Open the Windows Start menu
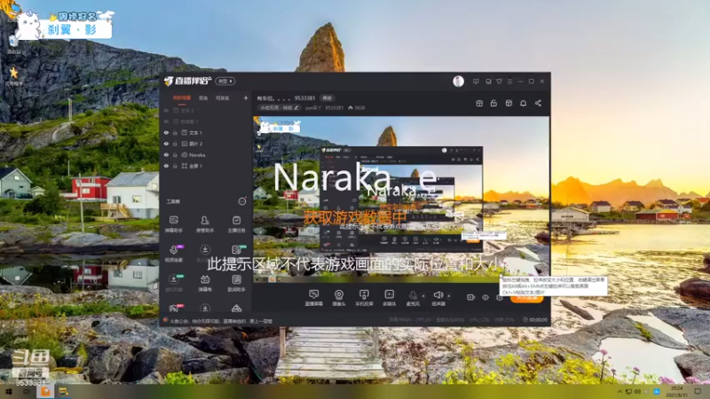The height and width of the screenshot is (399, 710). point(8,391)
